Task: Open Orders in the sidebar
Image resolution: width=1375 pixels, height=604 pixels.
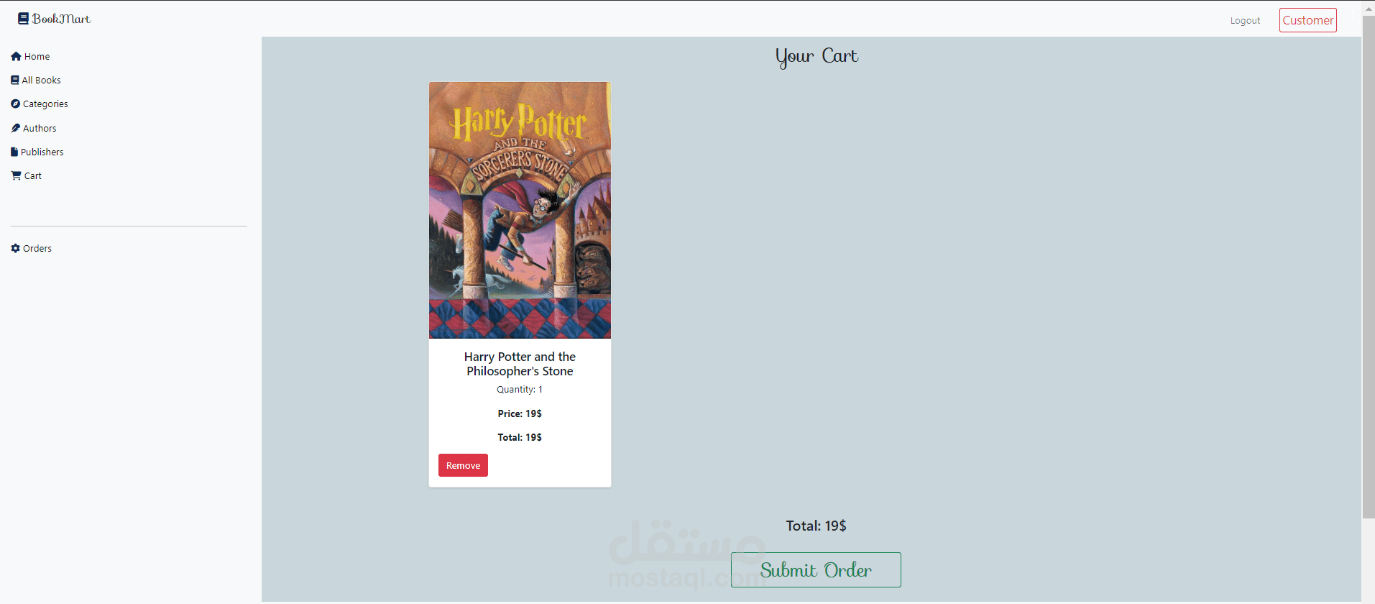Action: [37, 248]
